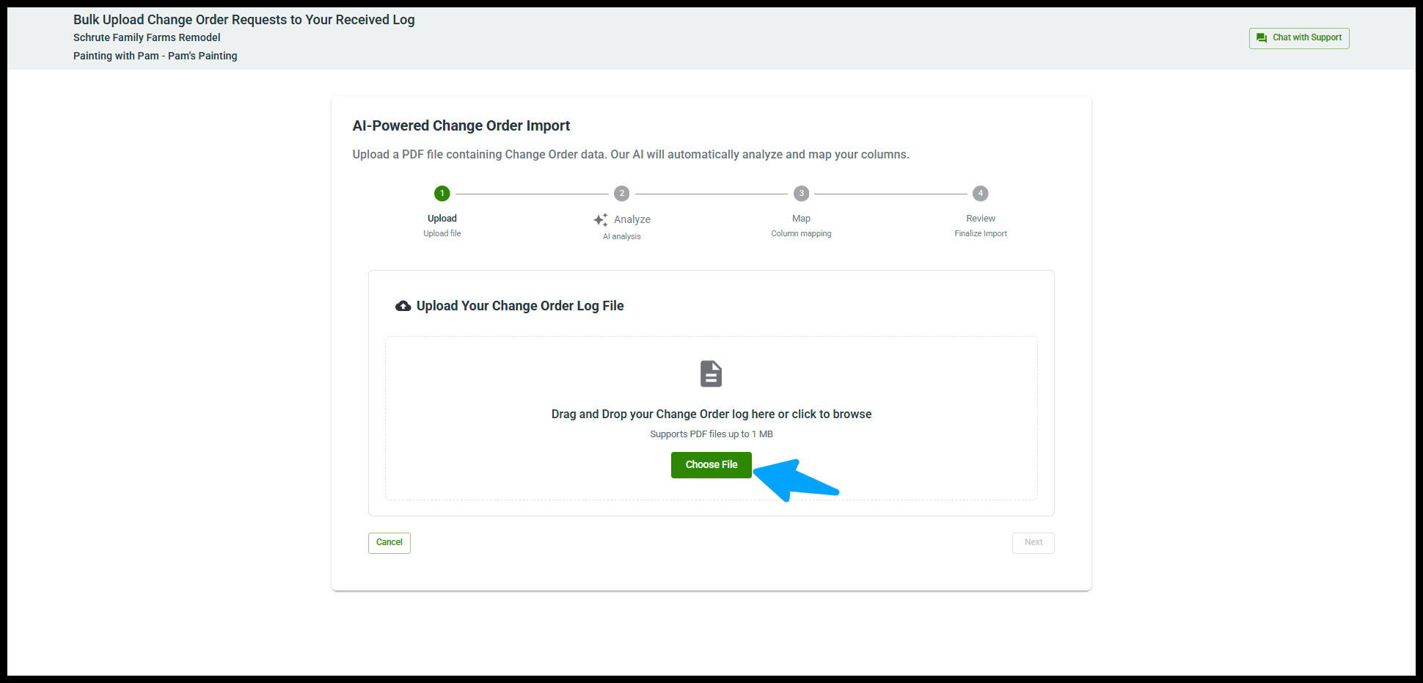Cancel the change order import
The image size is (1423, 683).
[x=389, y=543]
